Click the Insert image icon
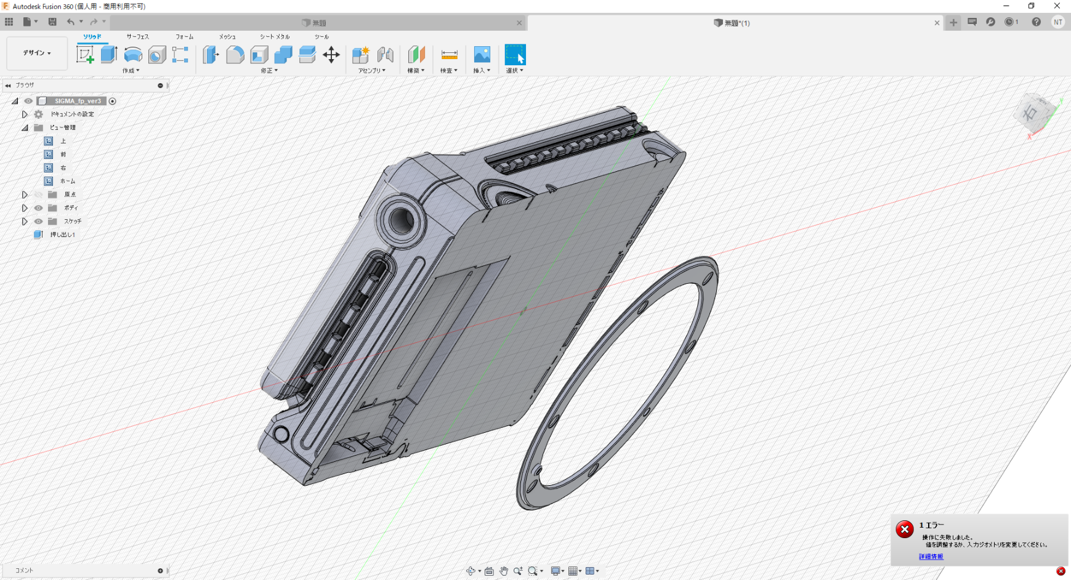This screenshot has width=1071, height=580. (x=482, y=55)
